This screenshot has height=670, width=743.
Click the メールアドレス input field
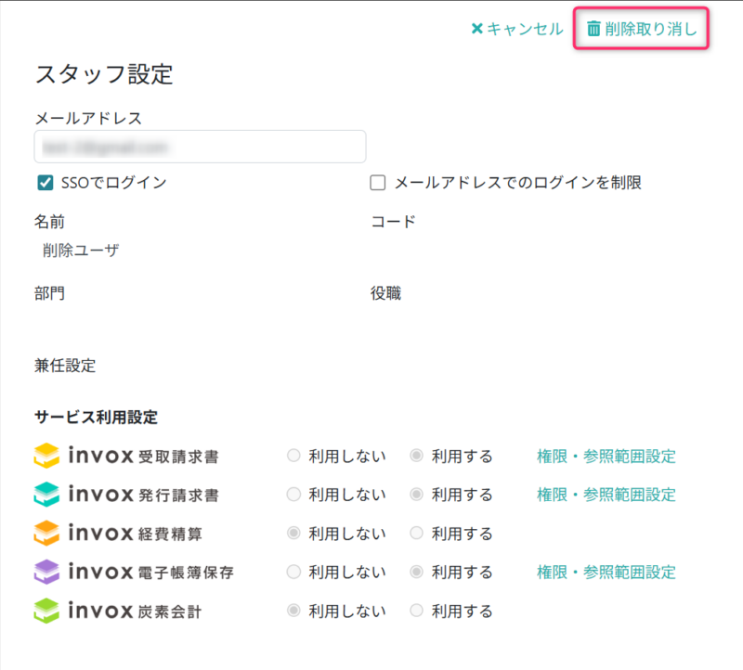point(200,147)
